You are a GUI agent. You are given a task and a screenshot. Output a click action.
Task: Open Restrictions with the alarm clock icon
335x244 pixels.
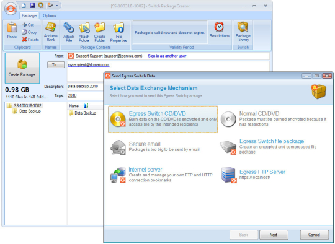coord(219,30)
